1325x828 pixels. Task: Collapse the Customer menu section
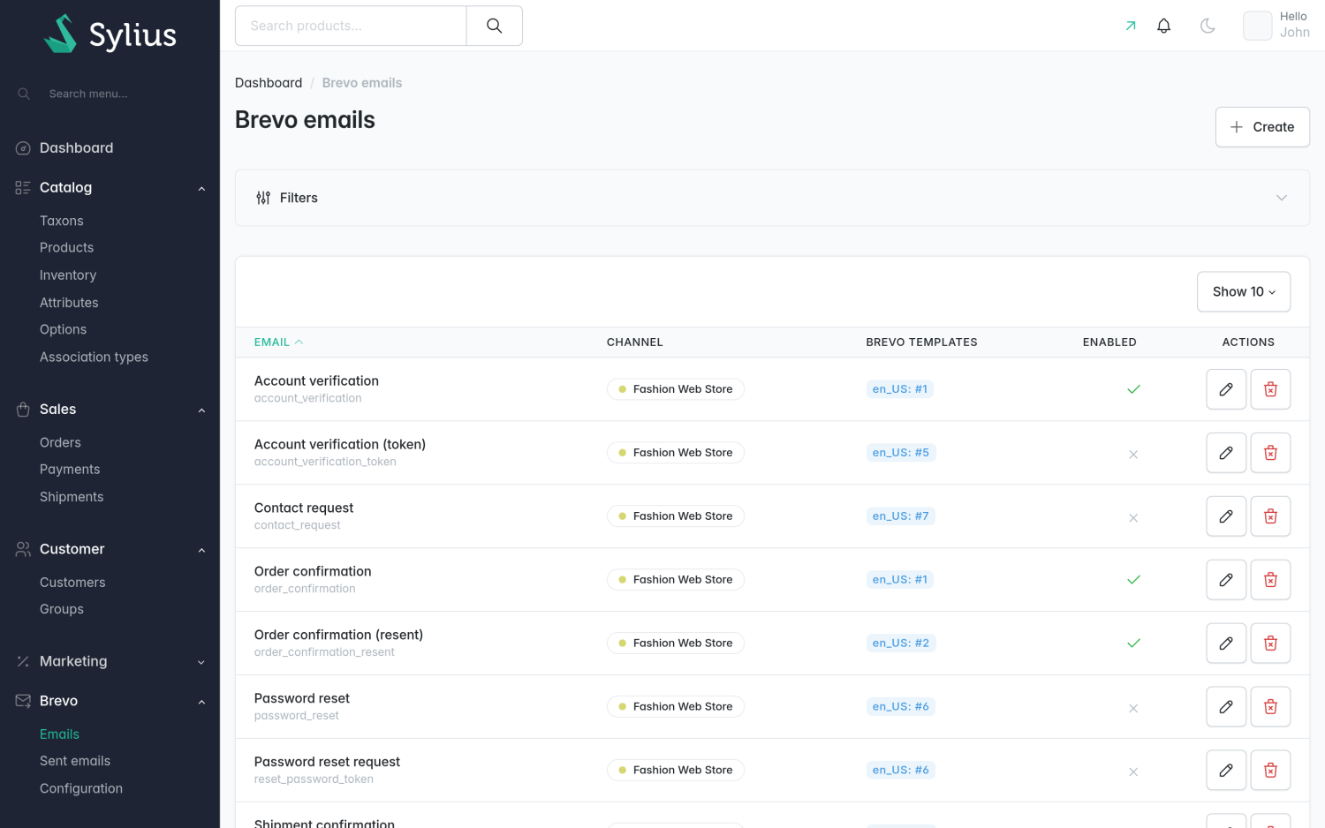(110, 549)
